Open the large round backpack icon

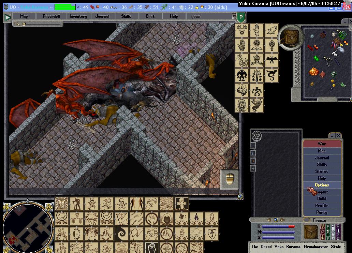coord(291,37)
